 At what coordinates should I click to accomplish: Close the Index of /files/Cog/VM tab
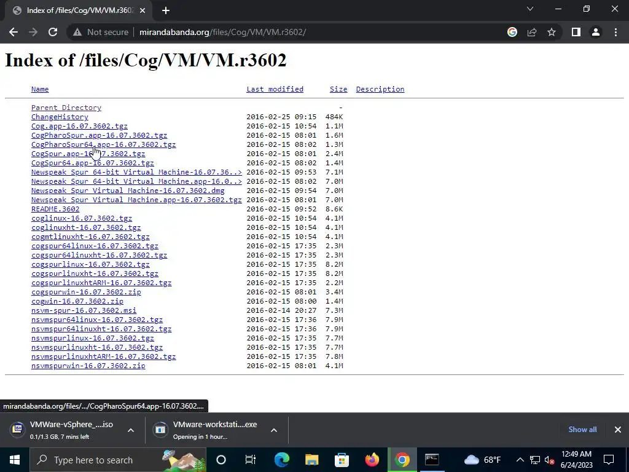pyautogui.click(x=143, y=10)
